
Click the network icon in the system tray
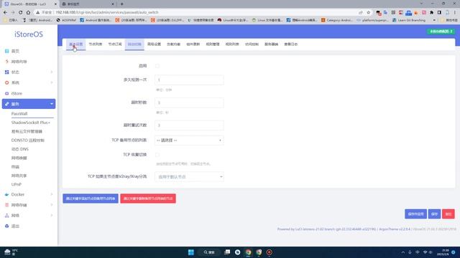point(425,252)
